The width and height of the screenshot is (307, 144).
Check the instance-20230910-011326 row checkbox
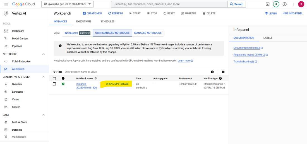tap(54, 84)
